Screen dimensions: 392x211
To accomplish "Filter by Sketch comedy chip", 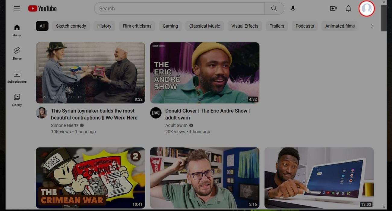I will (71, 26).
